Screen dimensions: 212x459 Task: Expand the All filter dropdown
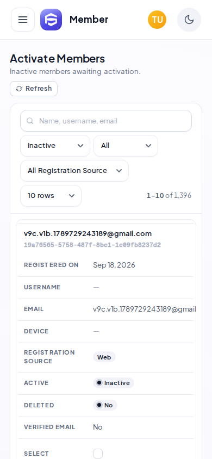[x=126, y=146]
